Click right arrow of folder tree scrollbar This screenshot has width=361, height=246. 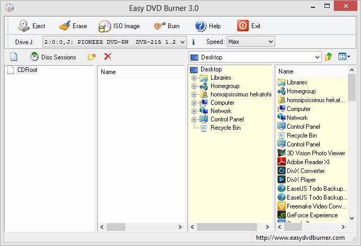coord(267,227)
